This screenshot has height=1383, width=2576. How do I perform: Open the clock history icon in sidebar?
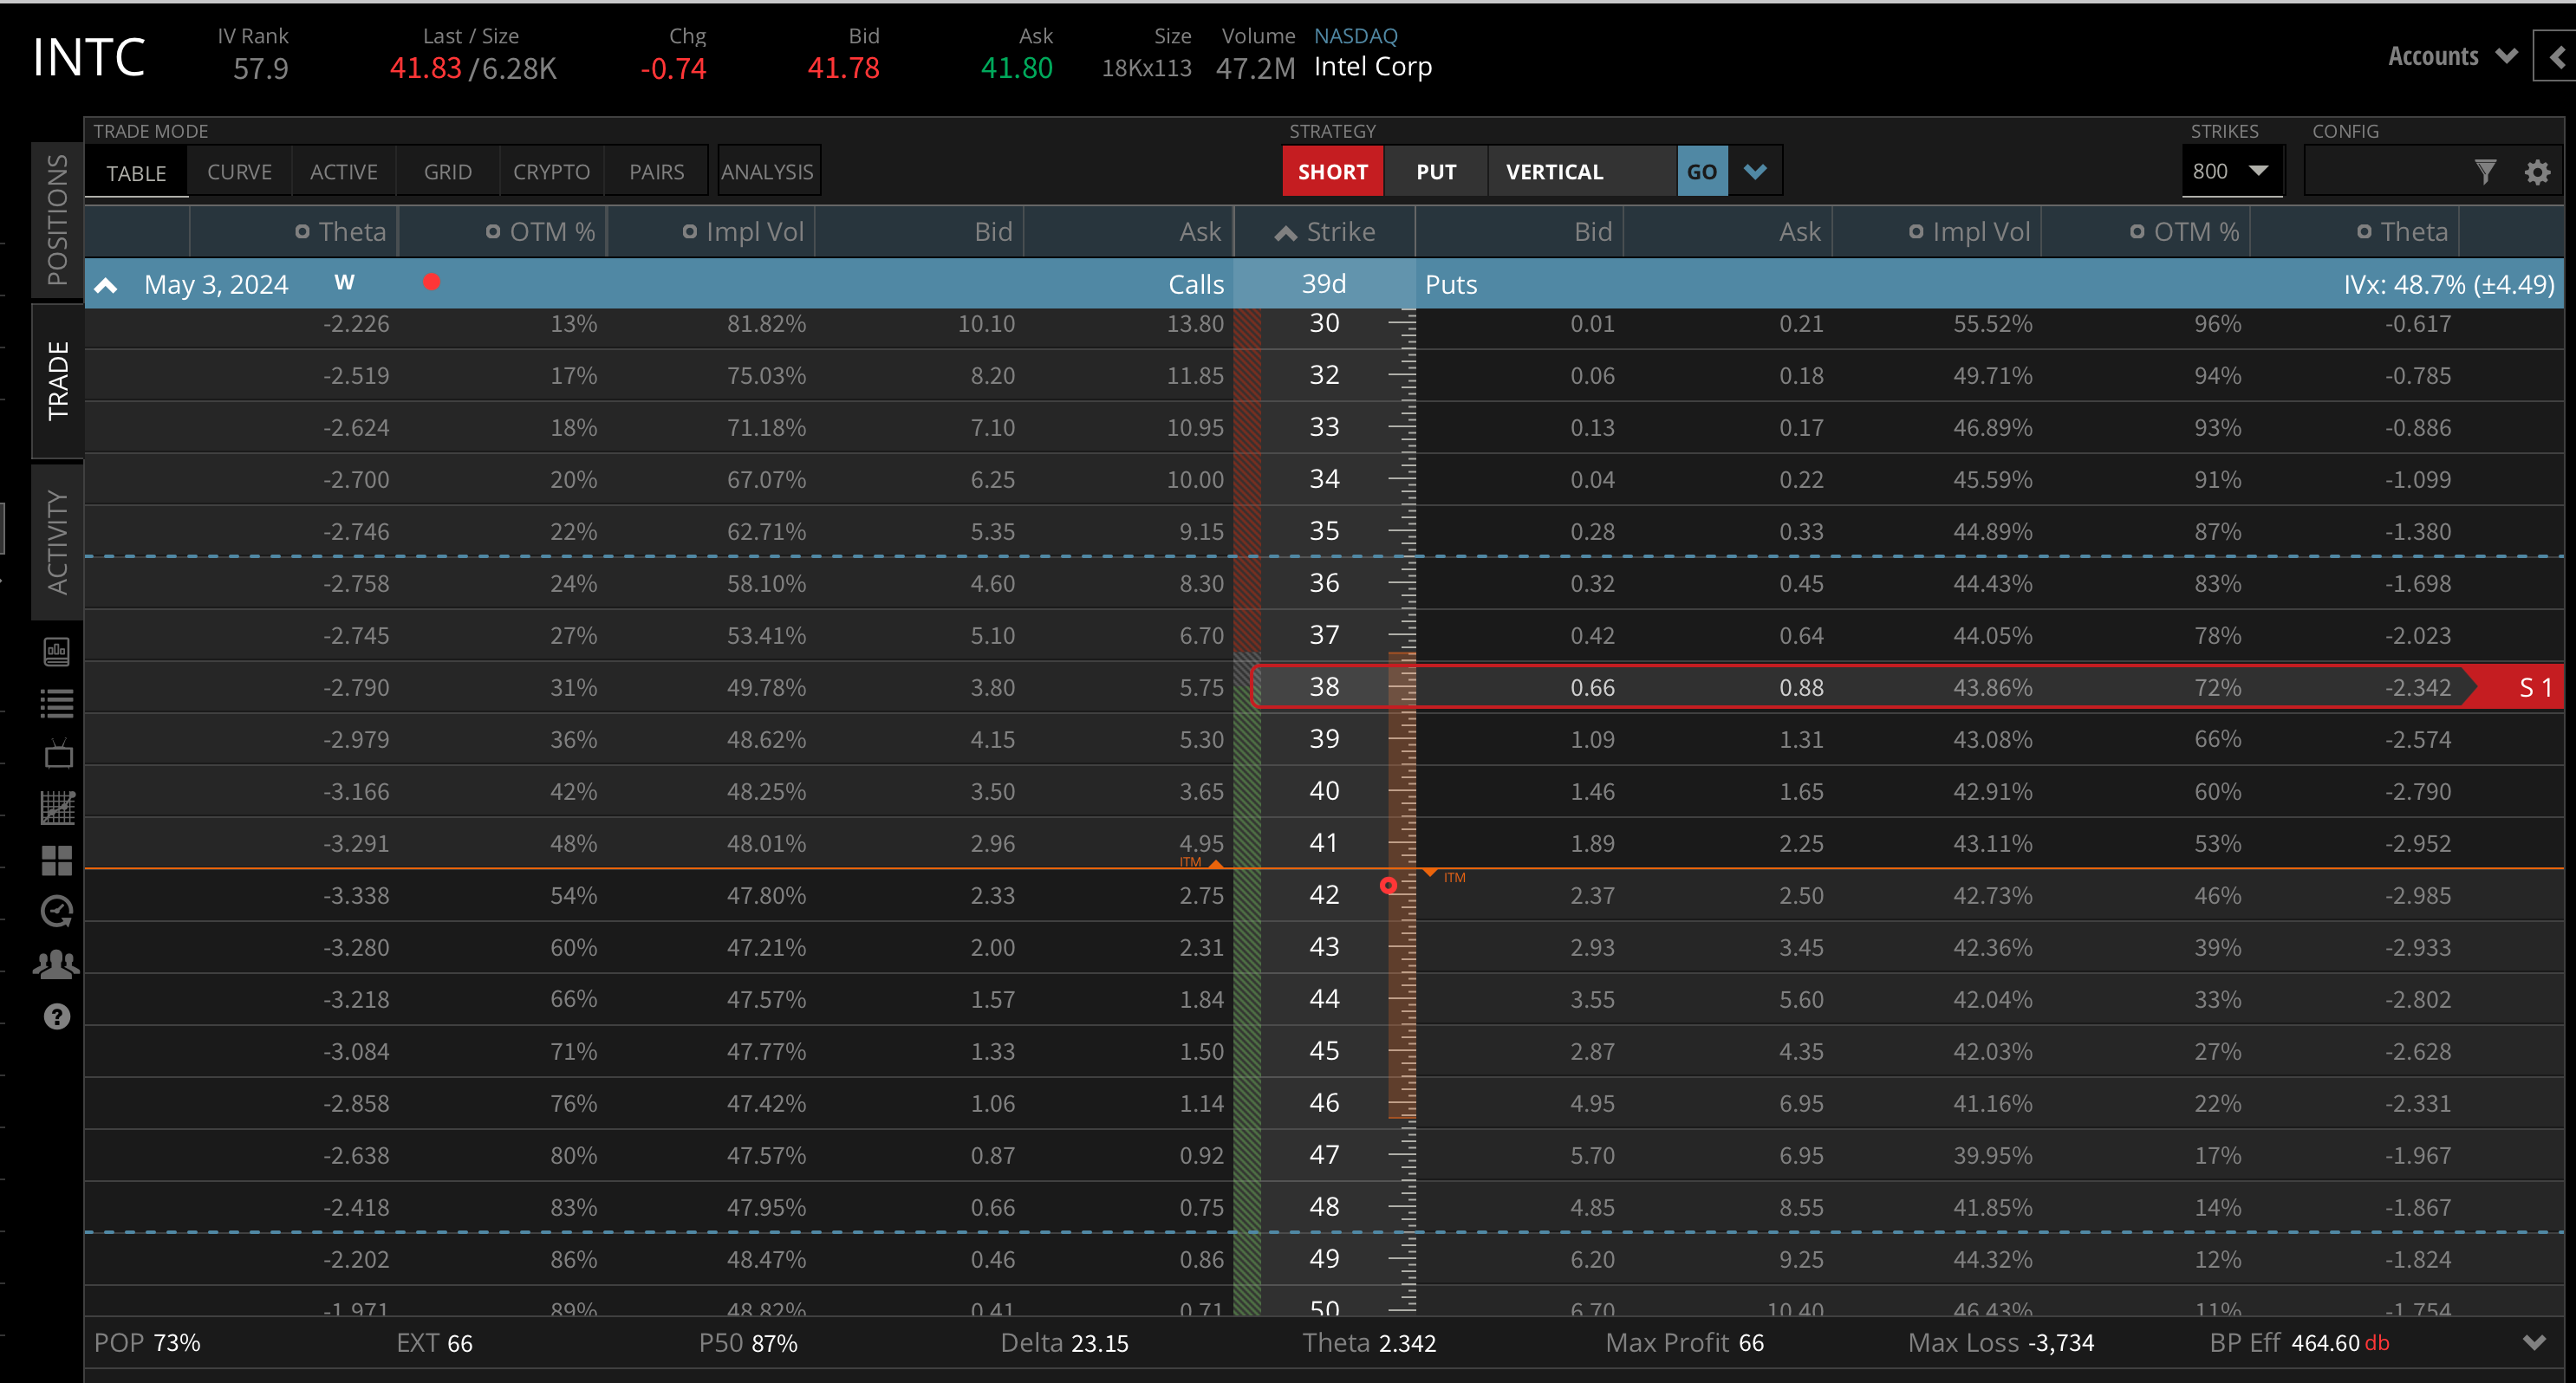tap(57, 911)
